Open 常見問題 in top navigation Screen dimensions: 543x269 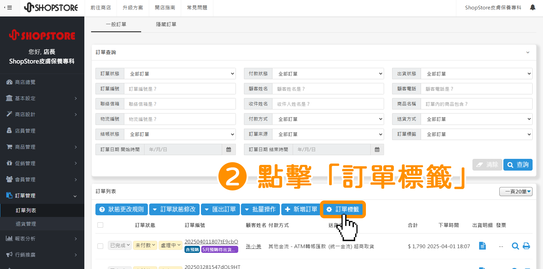(x=197, y=8)
